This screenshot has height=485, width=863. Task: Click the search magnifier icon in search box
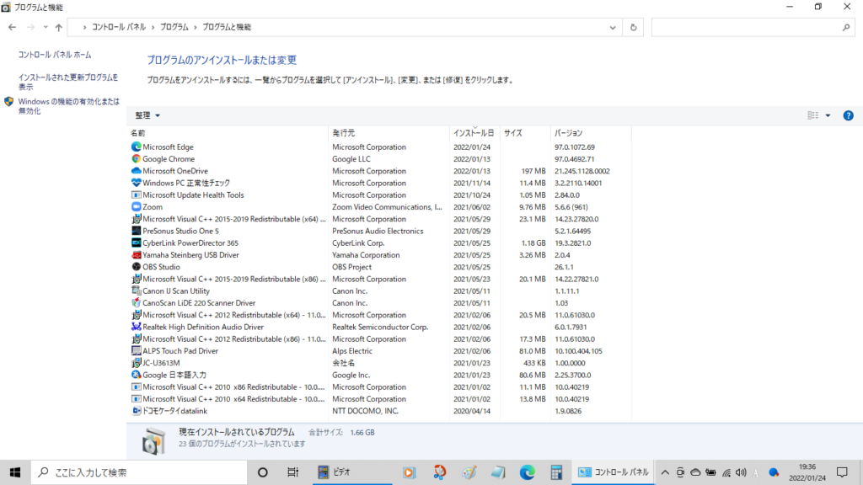coord(846,28)
